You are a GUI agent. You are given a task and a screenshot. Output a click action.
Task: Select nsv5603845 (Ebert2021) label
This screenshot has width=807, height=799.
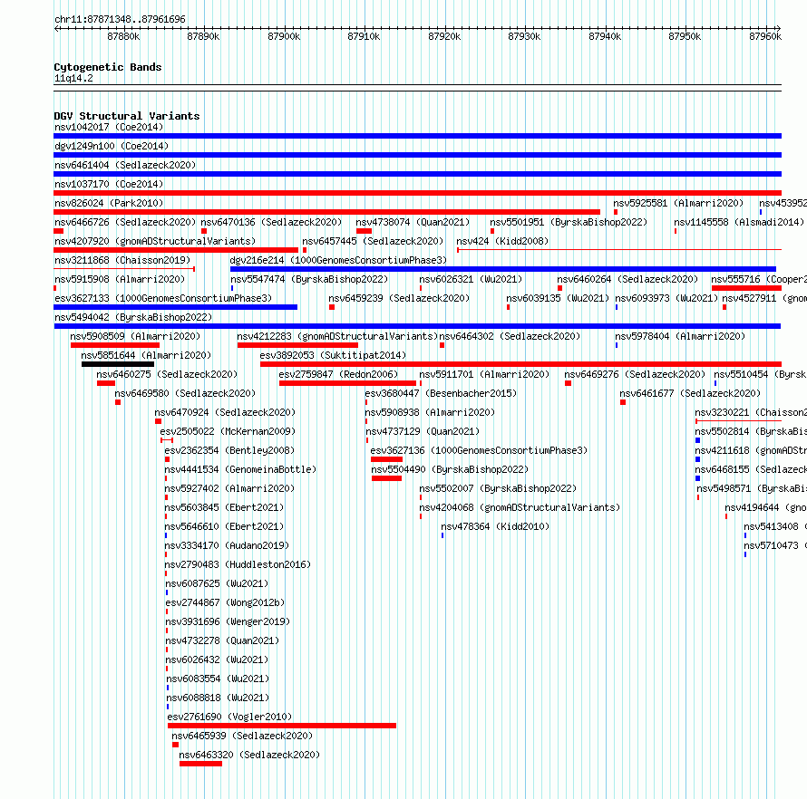point(224,507)
